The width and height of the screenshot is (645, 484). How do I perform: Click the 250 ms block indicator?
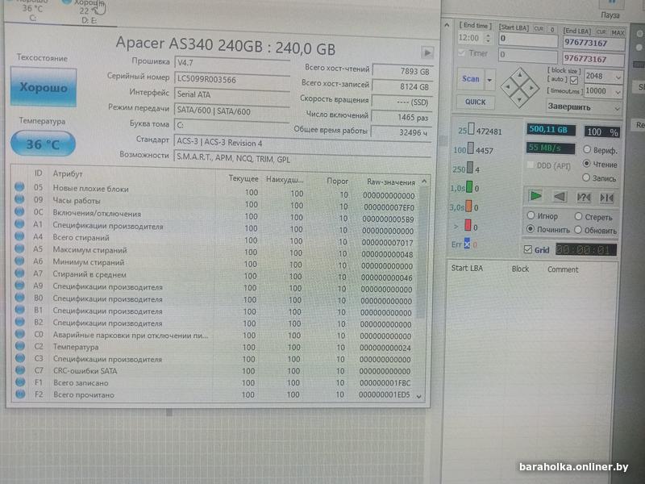point(470,168)
